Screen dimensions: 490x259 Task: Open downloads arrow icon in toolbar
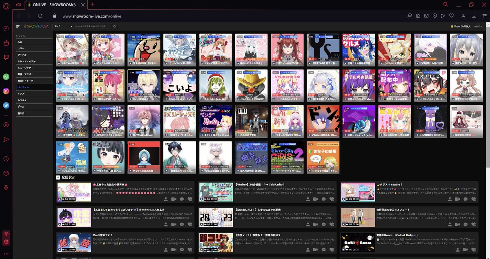(474, 16)
